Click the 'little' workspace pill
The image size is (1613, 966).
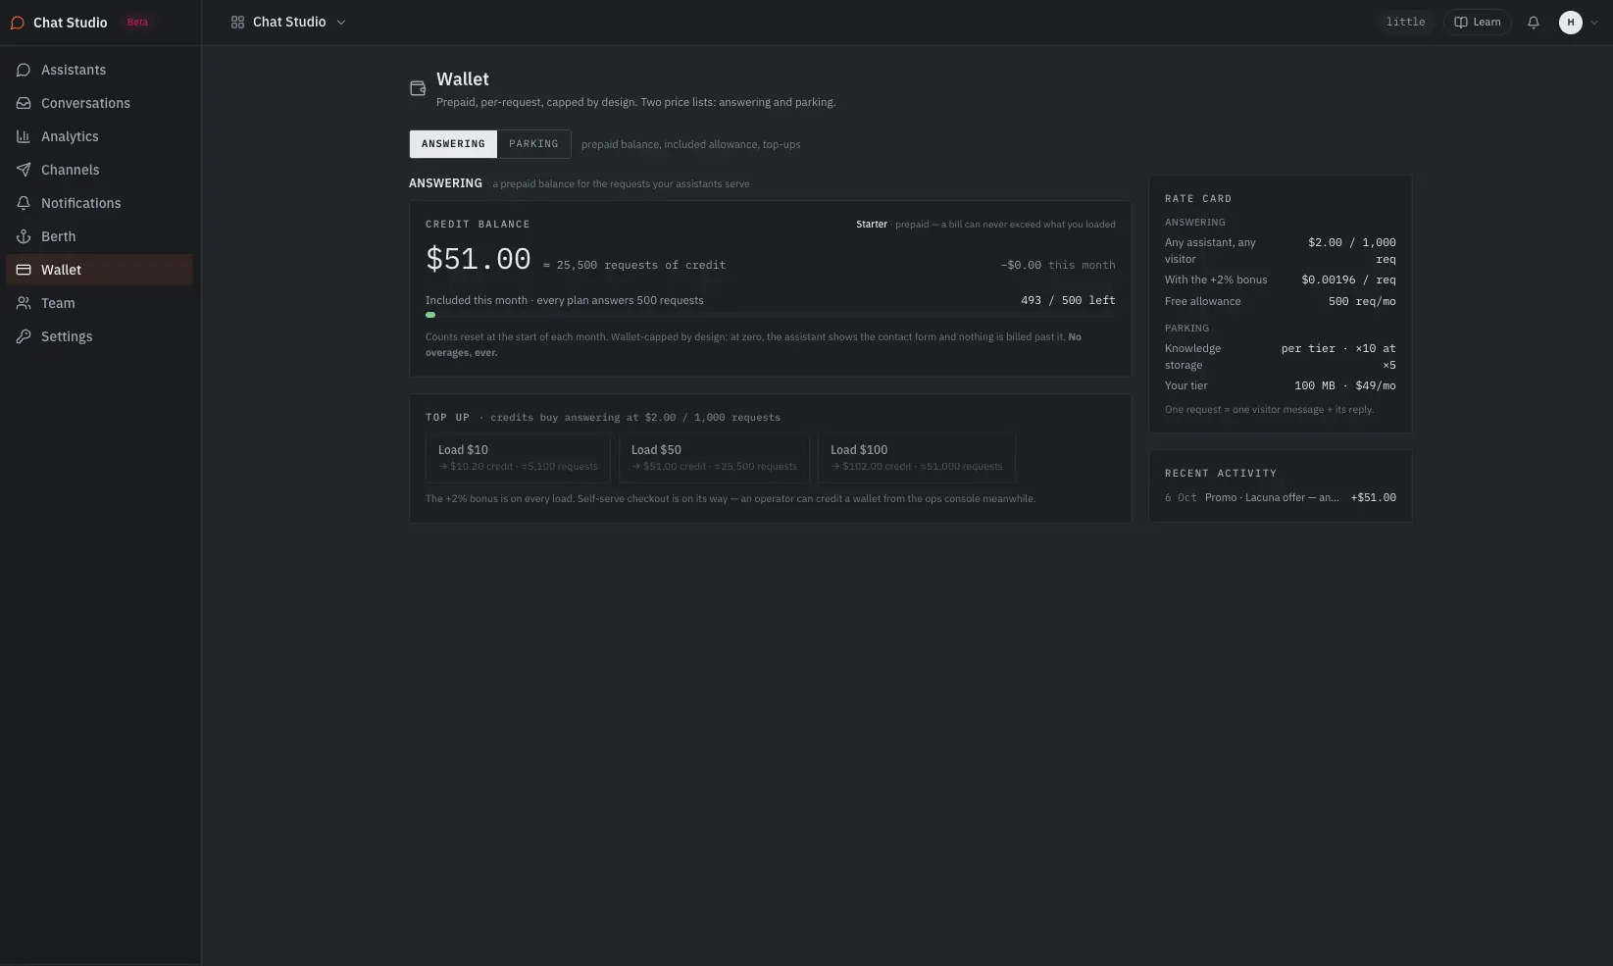pos(1405,22)
